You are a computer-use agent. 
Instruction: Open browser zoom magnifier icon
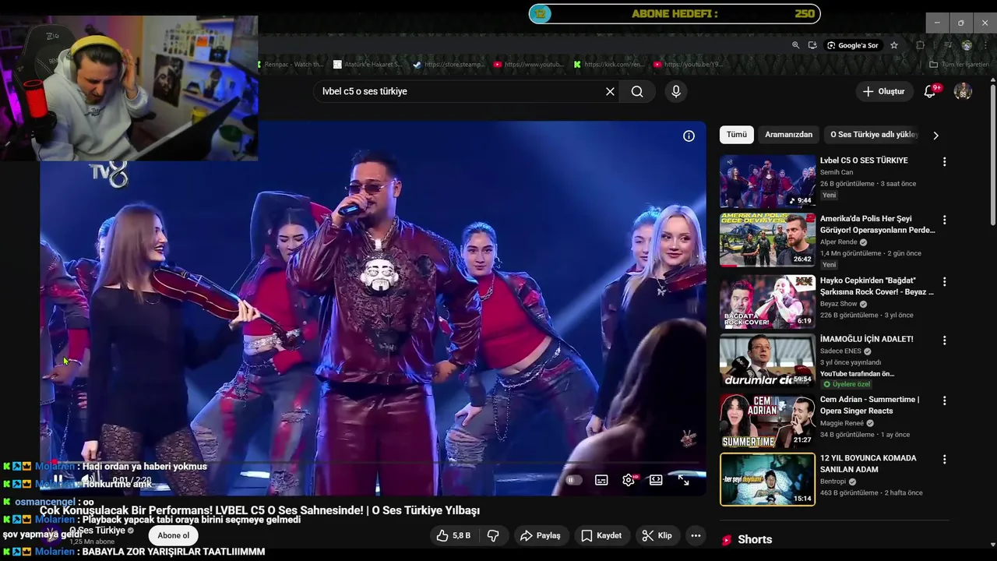coord(795,45)
